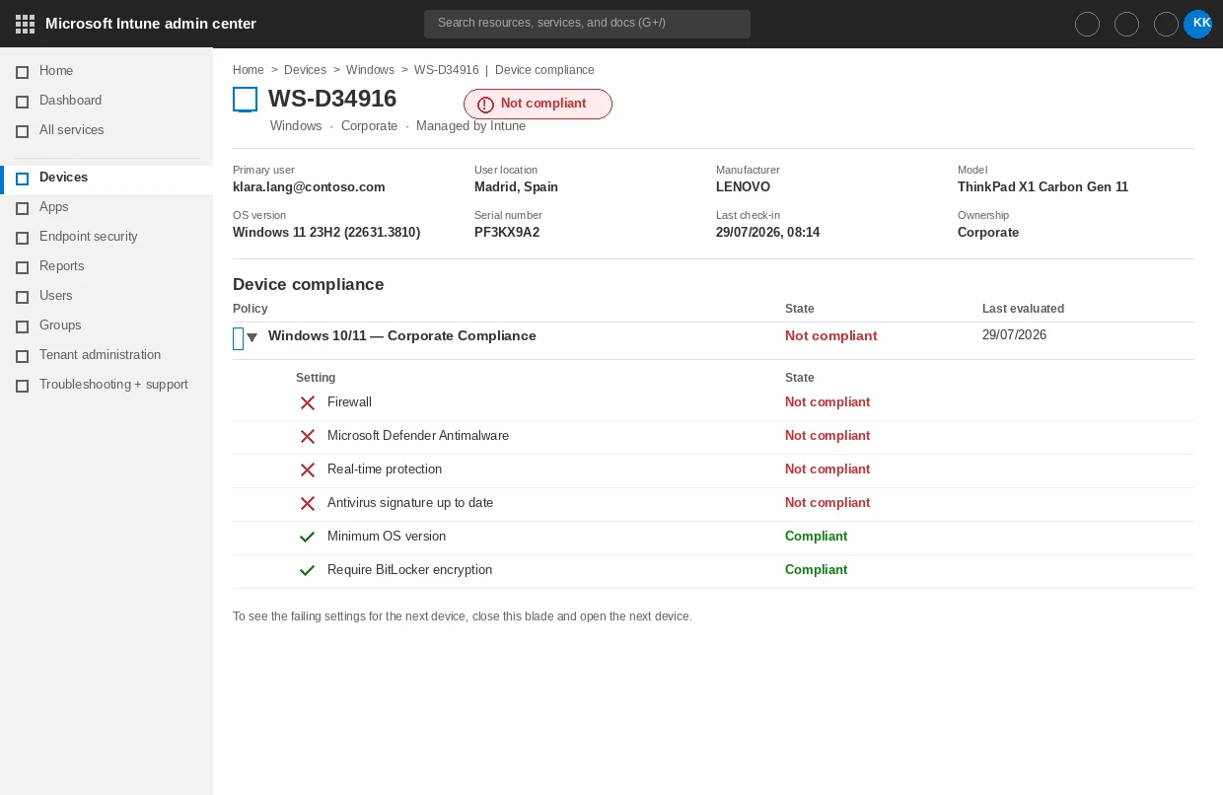Open Home in the navigation sidebar

[107, 71]
